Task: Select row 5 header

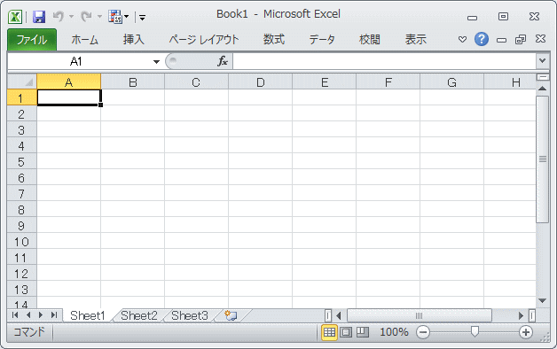Action: [x=21, y=162]
